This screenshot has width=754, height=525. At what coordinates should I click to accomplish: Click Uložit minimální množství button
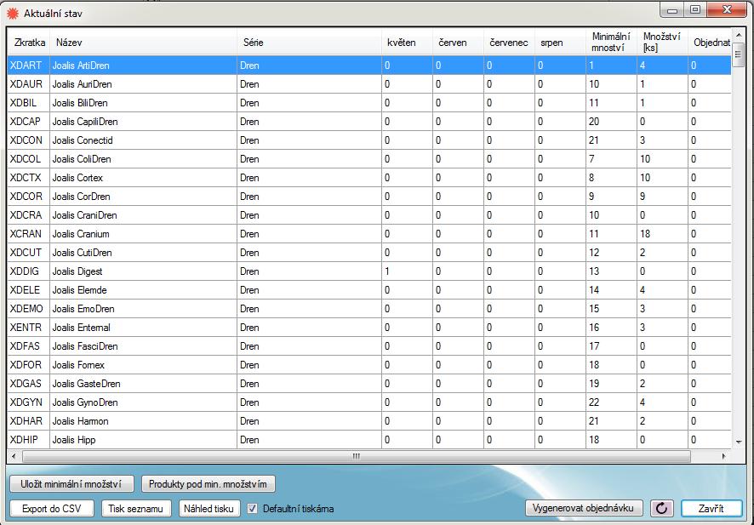point(71,483)
